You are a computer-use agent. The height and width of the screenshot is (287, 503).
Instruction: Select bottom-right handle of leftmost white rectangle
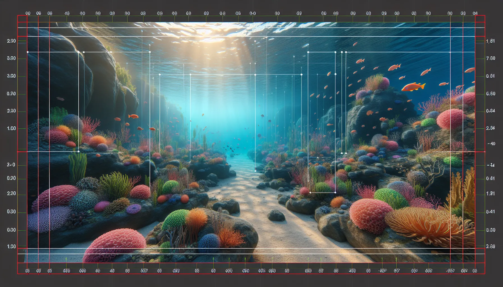pyautogui.click(x=78, y=152)
